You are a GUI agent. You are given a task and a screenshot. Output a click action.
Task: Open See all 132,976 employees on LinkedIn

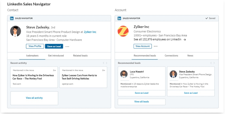point(157,39)
